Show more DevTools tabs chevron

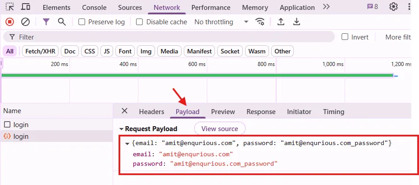326,7
